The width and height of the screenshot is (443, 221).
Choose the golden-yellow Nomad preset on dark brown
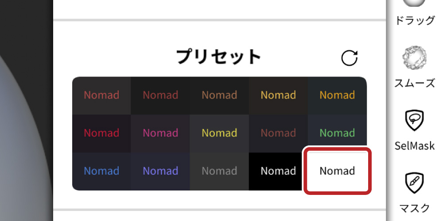pos(278,95)
